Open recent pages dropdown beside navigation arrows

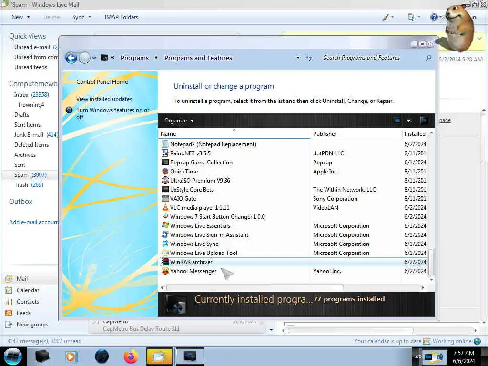pyautogui.click(x=94, y=58)
